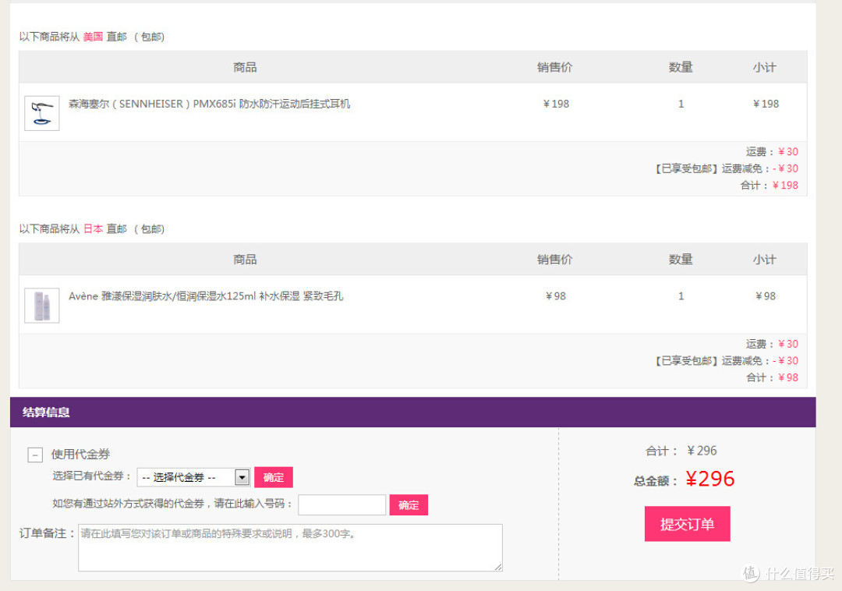
Task: Collapse the 使用代金券 section with minus icon
Action: tap(35, 455)
